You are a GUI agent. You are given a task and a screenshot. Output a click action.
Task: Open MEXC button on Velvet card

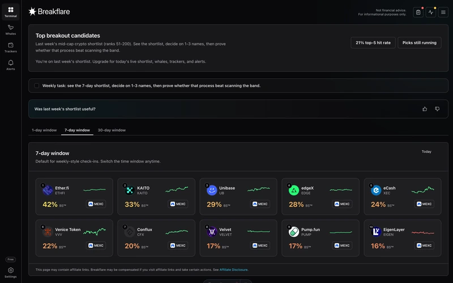click(260, 246)
